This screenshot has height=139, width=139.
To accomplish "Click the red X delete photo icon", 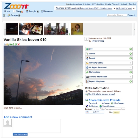I will pyautogui.click(x=19, y=44).
